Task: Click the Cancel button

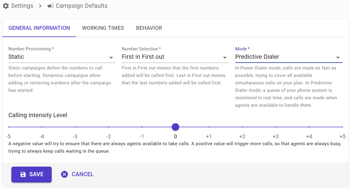Action: (x=77, y=174)
